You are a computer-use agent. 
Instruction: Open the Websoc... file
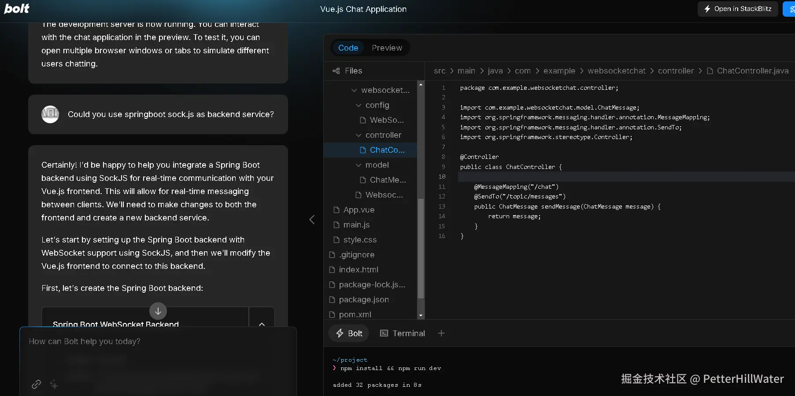pyautogui.click(x=379, y=195)
